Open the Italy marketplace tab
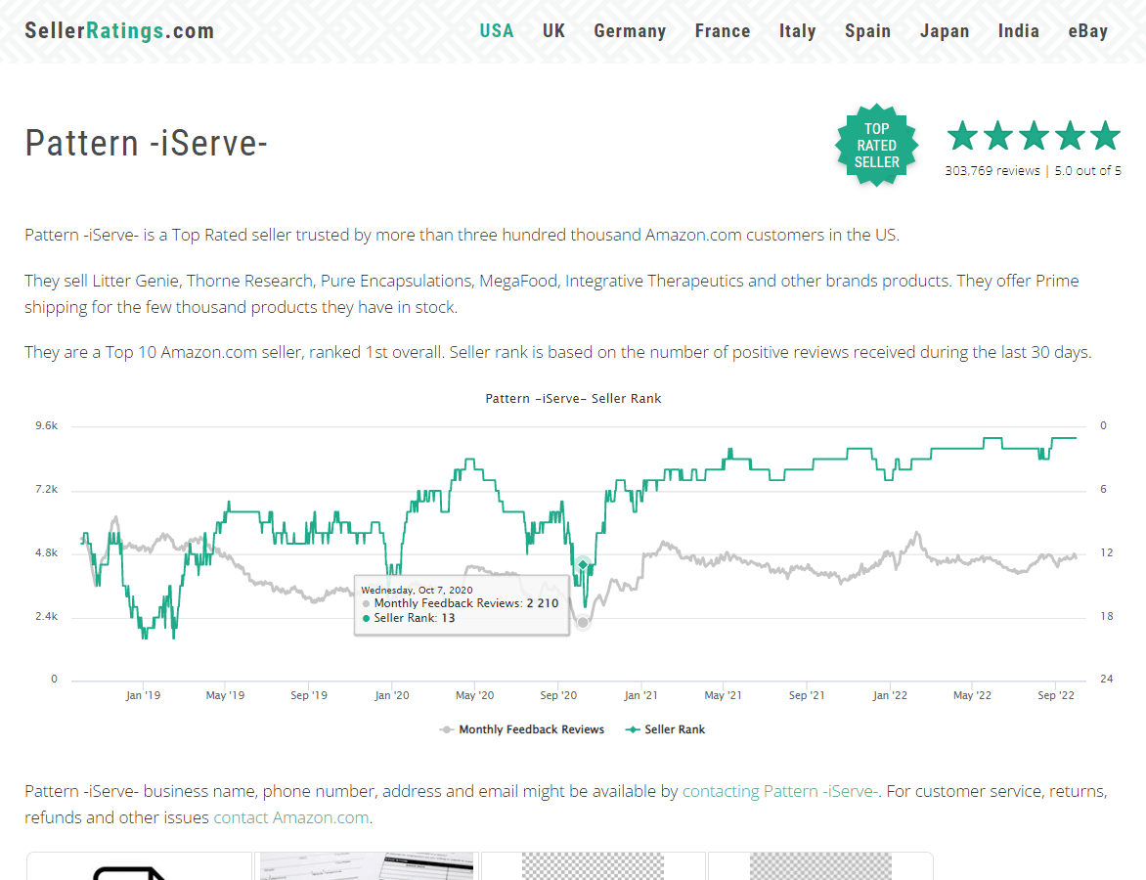1146x880 pixels. 797,30
